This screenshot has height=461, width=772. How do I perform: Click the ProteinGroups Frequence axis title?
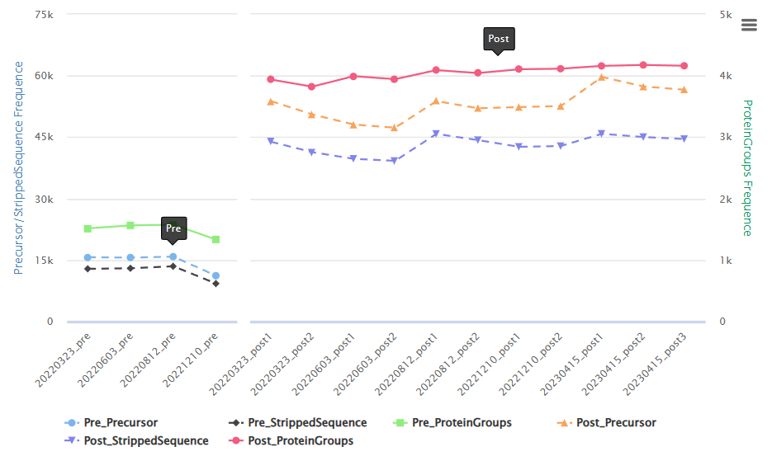tap(747, 167)
